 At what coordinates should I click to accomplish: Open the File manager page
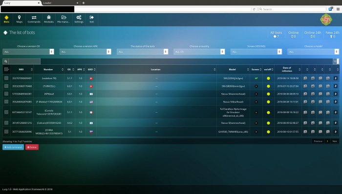(64, 19)
